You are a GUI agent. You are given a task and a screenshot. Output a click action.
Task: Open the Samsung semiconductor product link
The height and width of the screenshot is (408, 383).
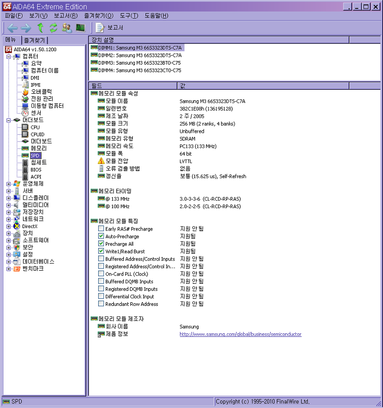241,334
